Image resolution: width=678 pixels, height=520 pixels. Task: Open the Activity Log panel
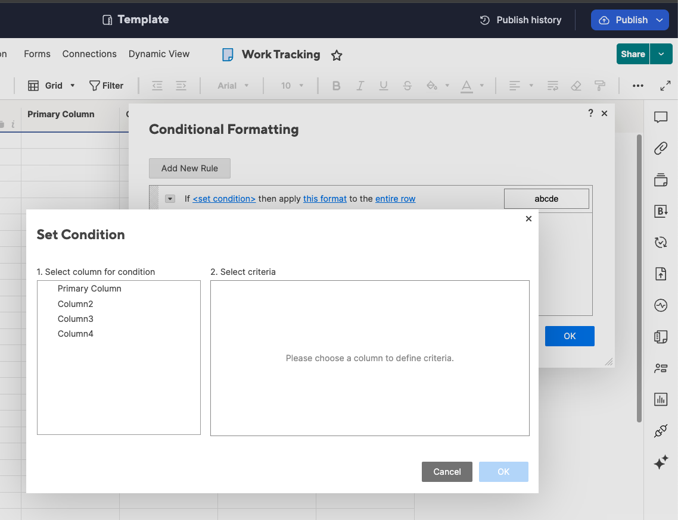[661, 305]
